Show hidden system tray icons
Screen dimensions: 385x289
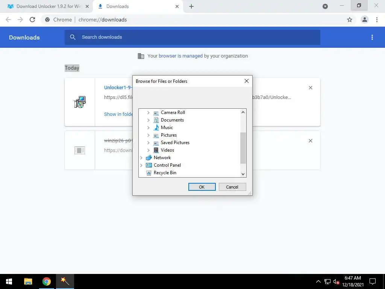tap(318, 281)
